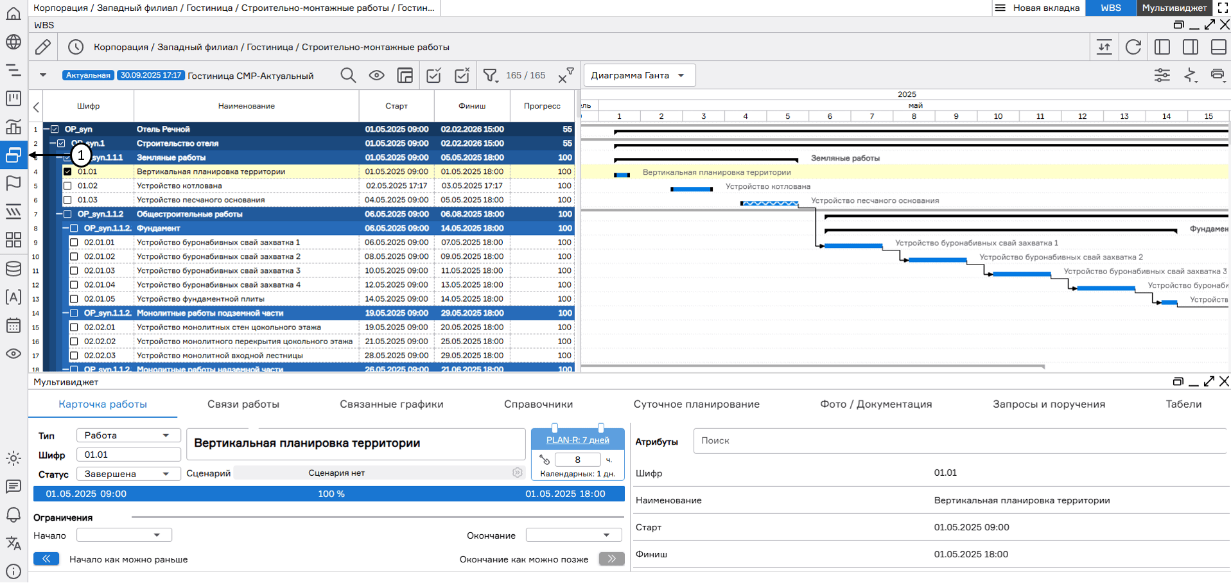
Task: Click the refresh icon at top right
Action: tap(1133, 47)
